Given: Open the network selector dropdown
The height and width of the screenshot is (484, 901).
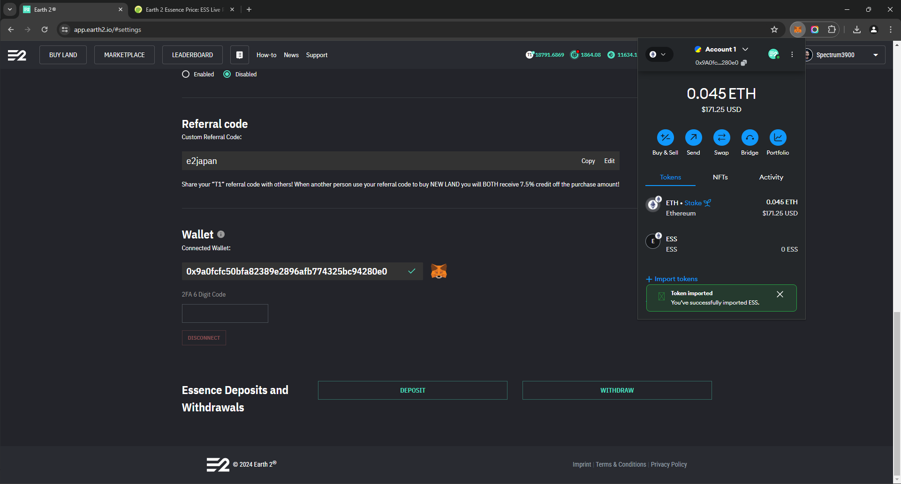Looking at the screenshot, I should 659,54.
